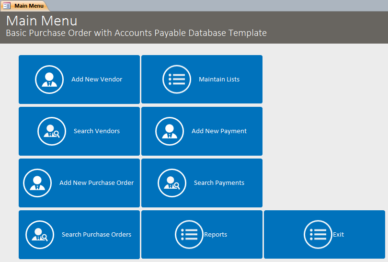
Task: Click the Basic Purchase Order subtitle text
Action: point(137,33)
